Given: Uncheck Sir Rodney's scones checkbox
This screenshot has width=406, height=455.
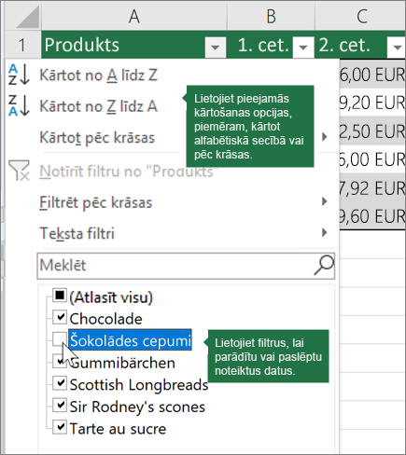Looking at the screenshot, I should 59,405.
